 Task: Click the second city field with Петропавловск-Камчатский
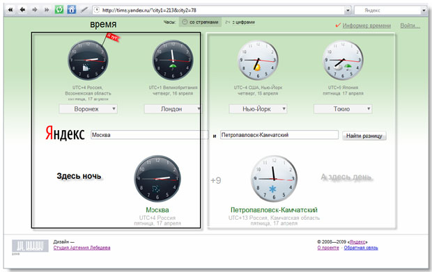point(279,135)
